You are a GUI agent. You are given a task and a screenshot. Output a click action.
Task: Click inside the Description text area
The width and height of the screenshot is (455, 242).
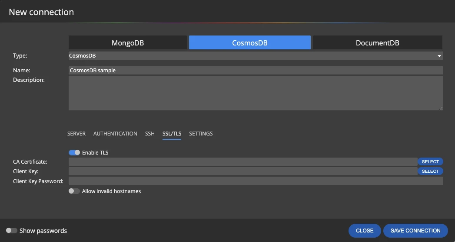click(256, 93)
